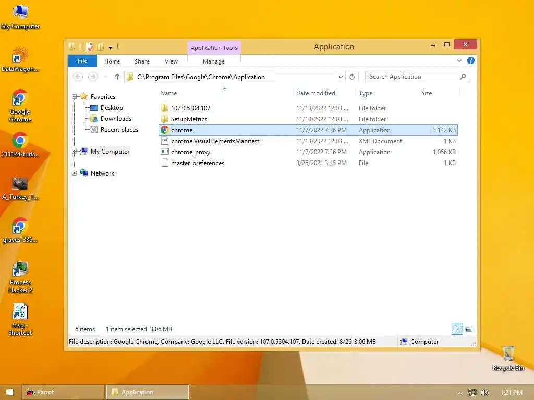Screen dimensions: 534x400
Task: Click the Properties quick access icon
Action: 89,47
